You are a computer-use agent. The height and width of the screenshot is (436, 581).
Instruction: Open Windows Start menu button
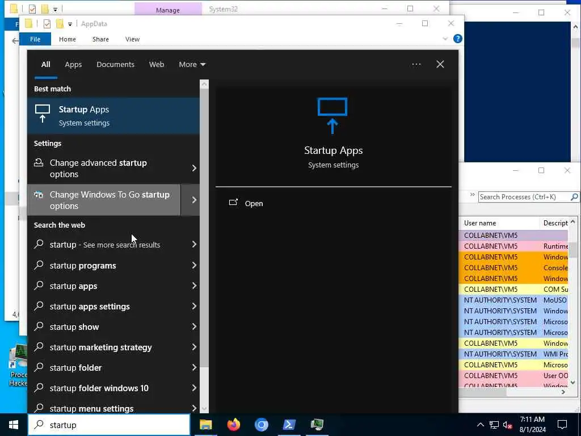(x=14, y=425)
